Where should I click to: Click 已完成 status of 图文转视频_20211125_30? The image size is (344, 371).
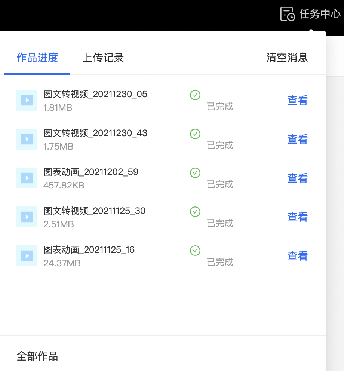point(220,223)
